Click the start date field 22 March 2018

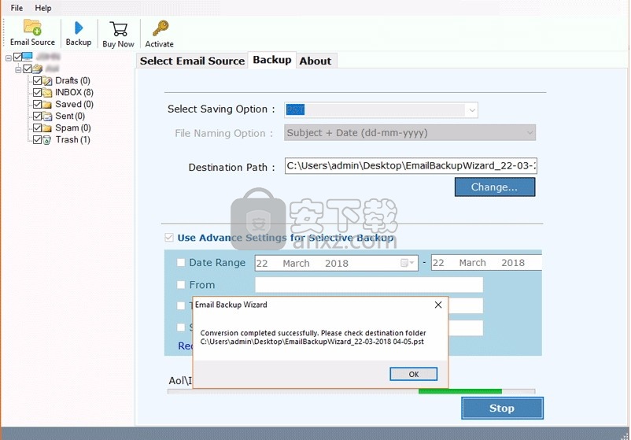pyautogui.click(x=337, y=263)
